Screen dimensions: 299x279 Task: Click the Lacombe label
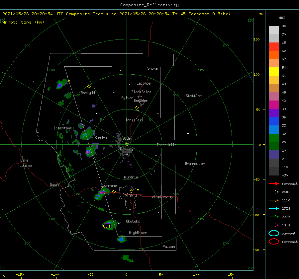pyautogui.click(x=144, y=83)
